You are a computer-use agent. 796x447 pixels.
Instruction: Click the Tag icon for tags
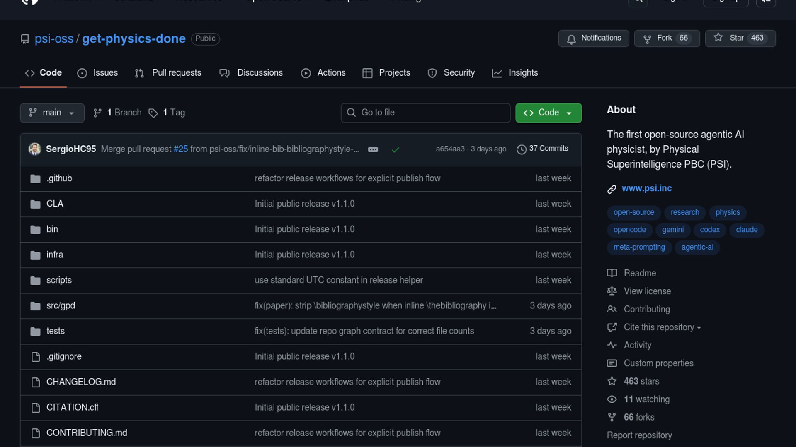click(x=153, y=113)
